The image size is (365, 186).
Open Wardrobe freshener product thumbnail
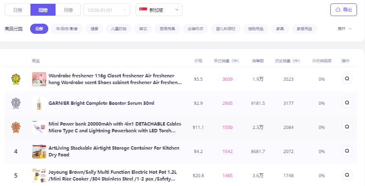(x=39, y=79)
